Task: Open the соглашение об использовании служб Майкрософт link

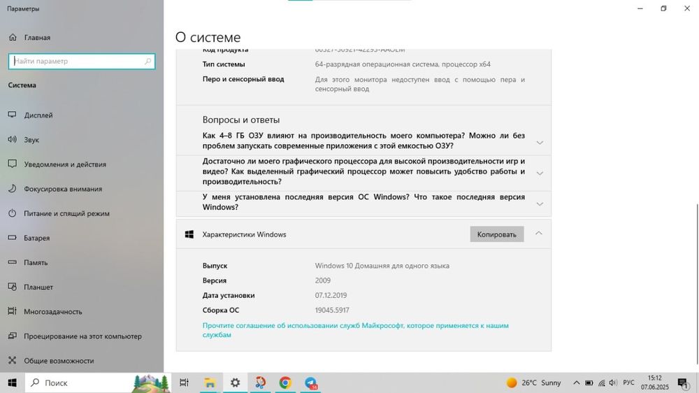Action: (x=355, y=330)
